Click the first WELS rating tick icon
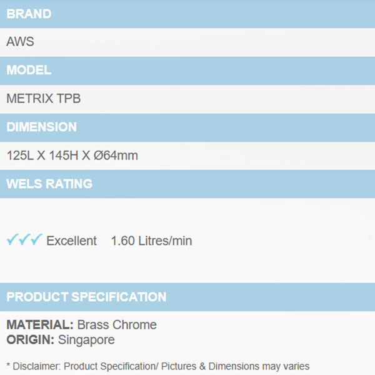This screenshot has width=375, height=375. pyautogui.click(x=12, y=240)
